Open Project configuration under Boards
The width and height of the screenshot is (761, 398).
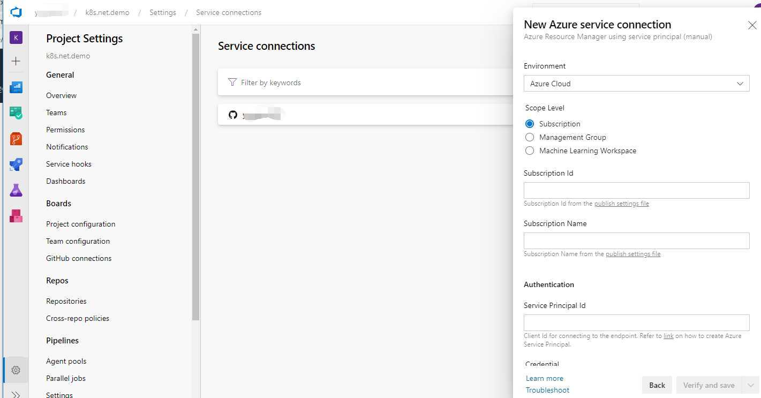[80, 224]
